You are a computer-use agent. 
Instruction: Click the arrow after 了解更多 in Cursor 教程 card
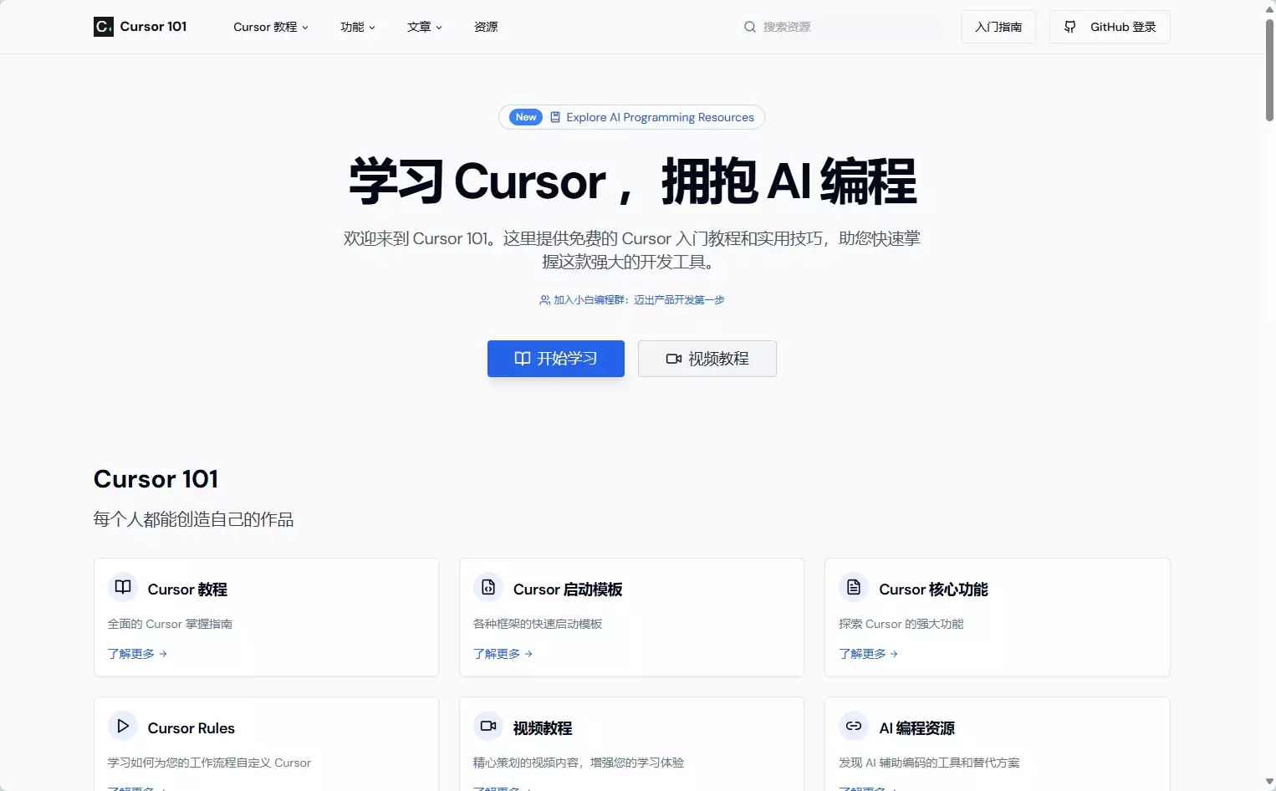click(163, 654)
